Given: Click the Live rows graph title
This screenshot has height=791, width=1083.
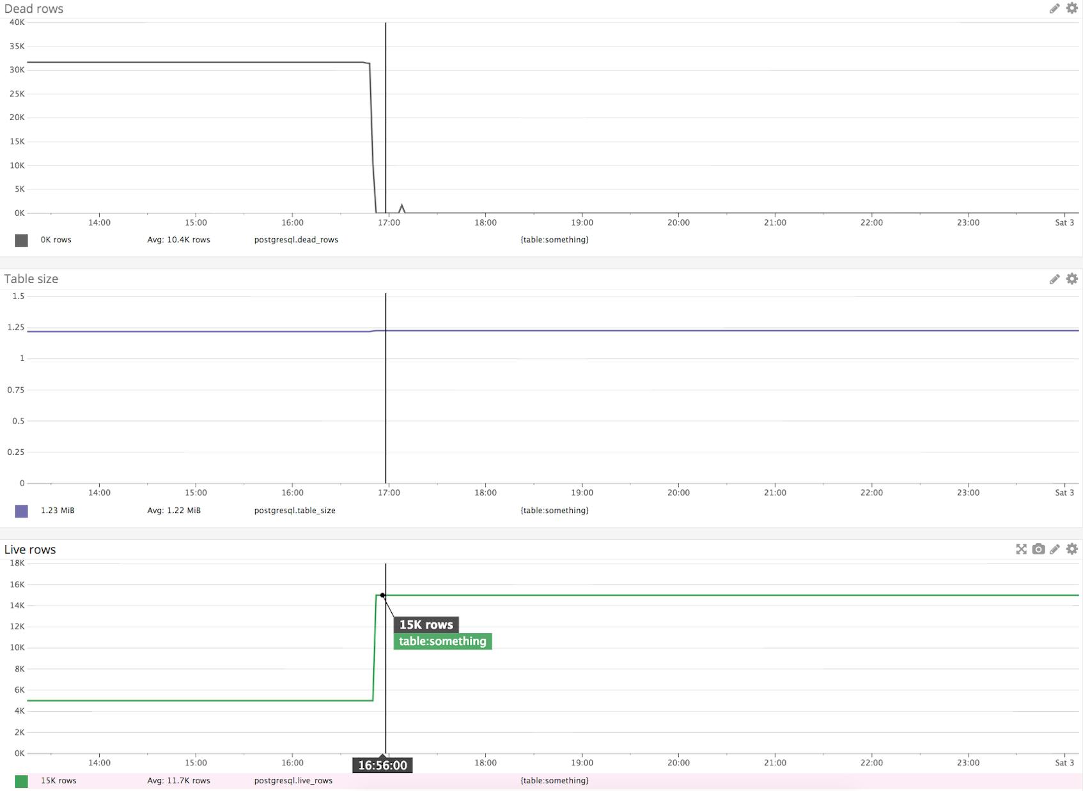Looking at the screenshot, I should tap(30, 550).
